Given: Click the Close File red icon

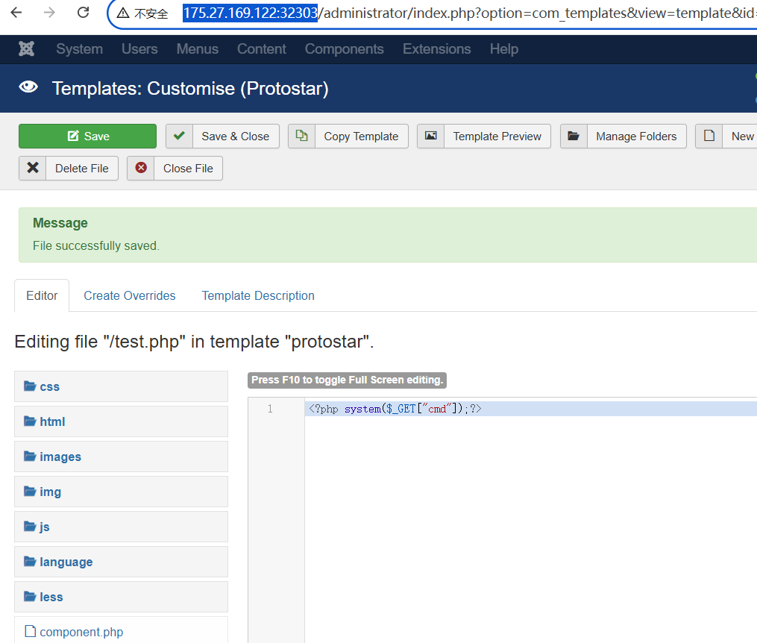Looking at the screenshot, I should pos(141,168).
